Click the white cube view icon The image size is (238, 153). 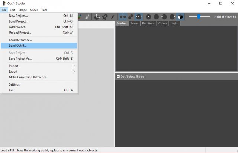180,17
